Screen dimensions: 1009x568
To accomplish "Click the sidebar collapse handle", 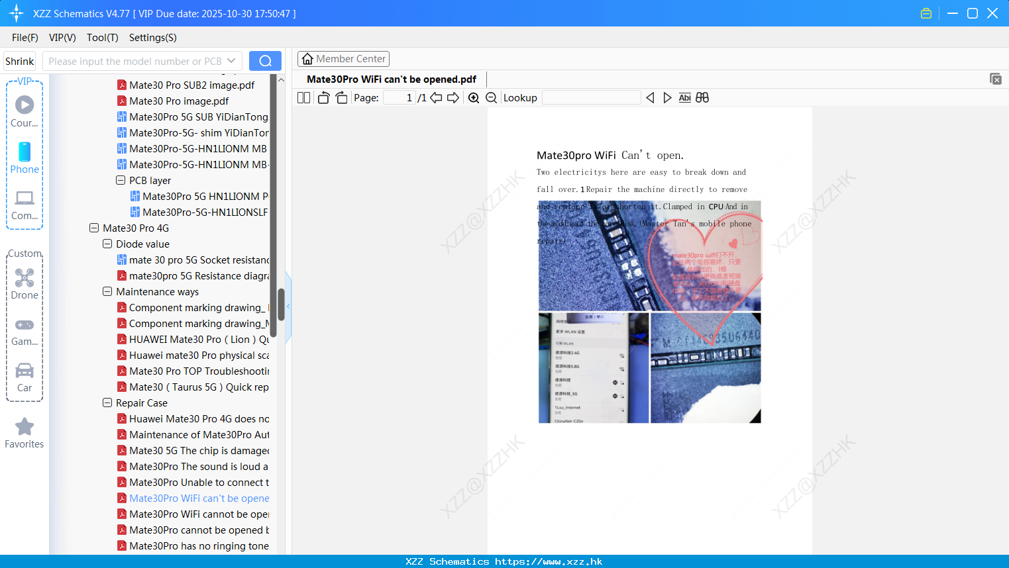I will pos(288,307).
